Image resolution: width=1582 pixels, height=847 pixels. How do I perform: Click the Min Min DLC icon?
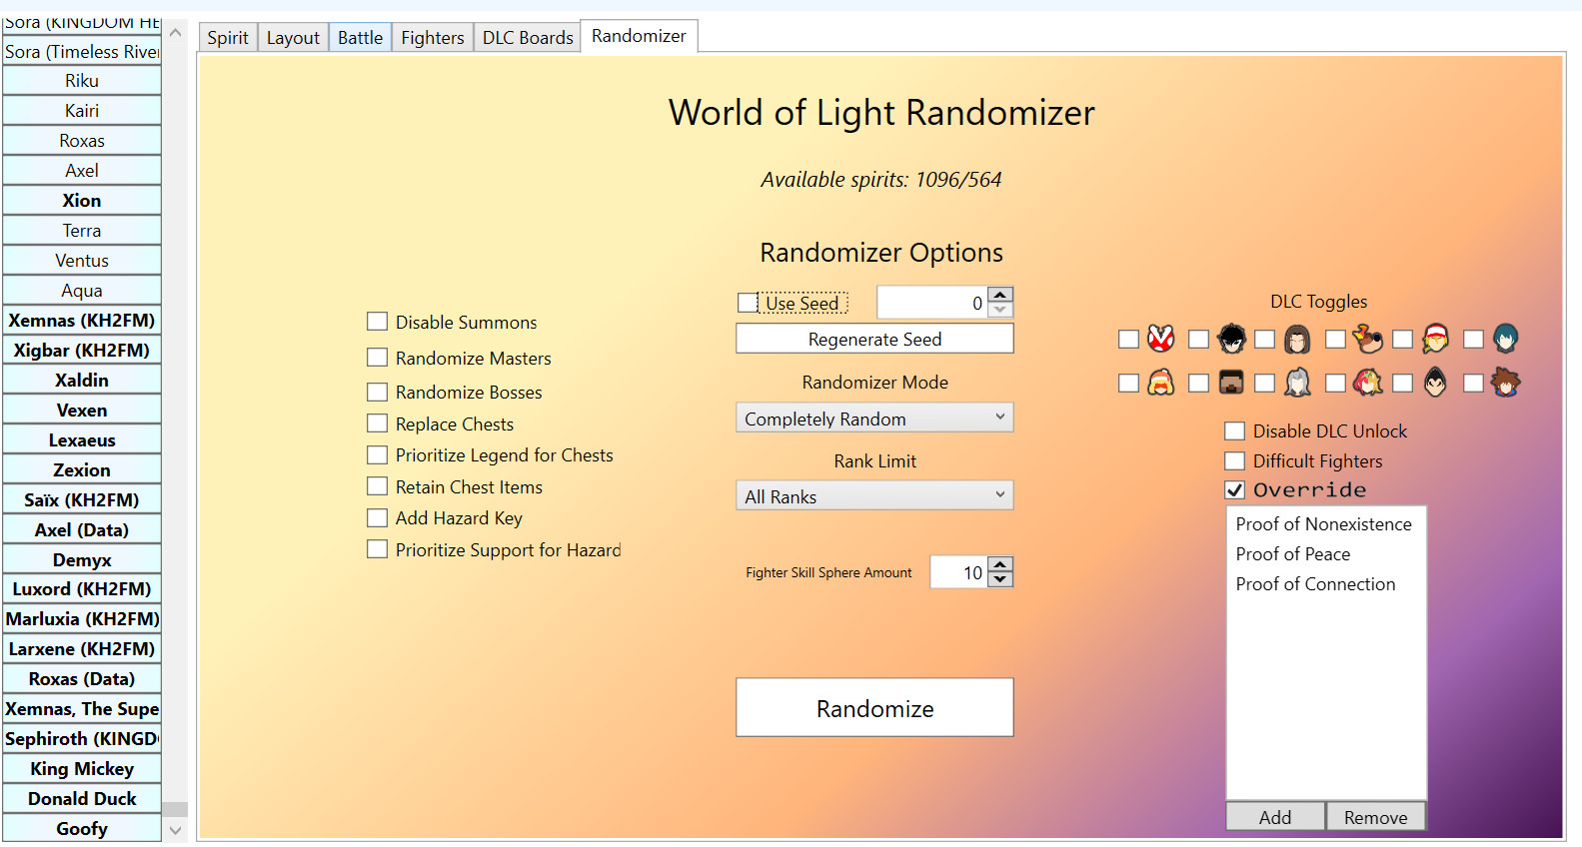(x=1160, y=383)
